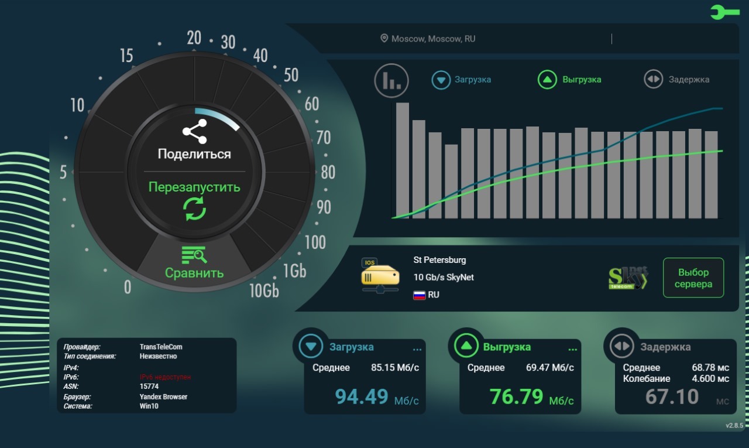Click the Сравнить compare icon
The width and height of the screenshot is (749, 448).
(x=194, y=255)
